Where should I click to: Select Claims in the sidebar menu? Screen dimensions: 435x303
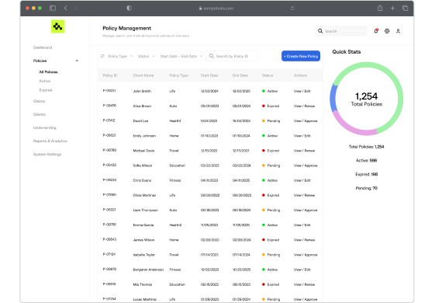pos(39,101)
